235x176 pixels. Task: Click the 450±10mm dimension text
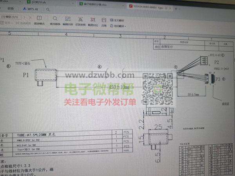pyautogui.click(x=119, y=87)
